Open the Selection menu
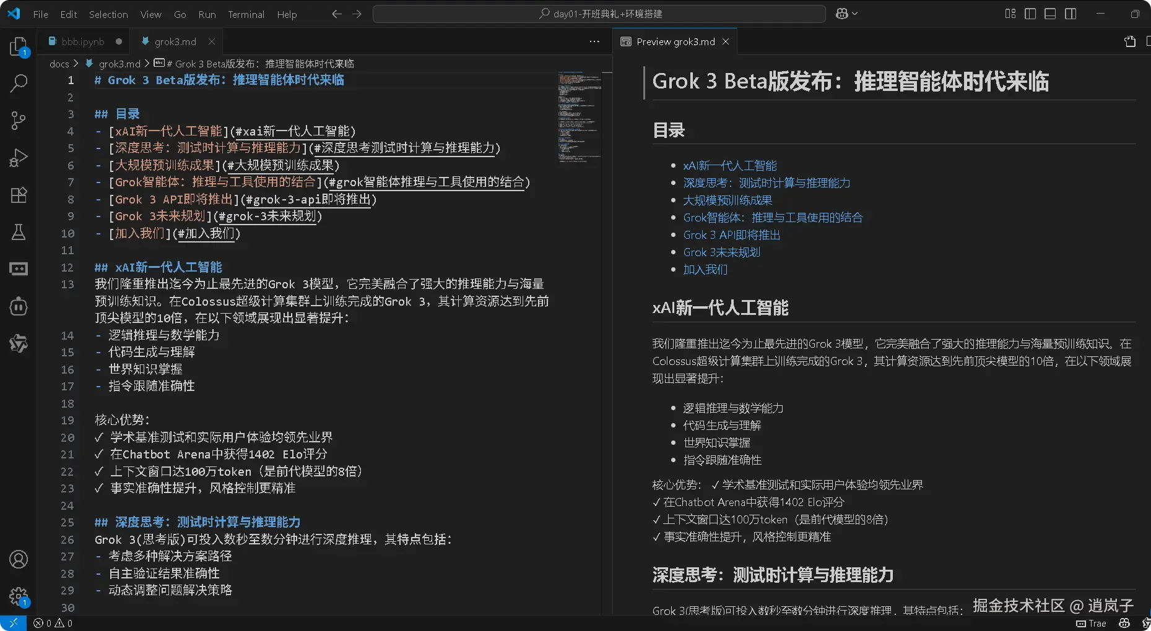Image resolution: width=1151 pixels, height=631 pixels. point(108,14)
